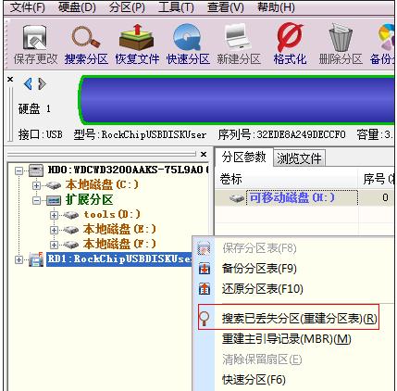Click the Search Partition (搜索分区) magnifier icon
Screen dimensions: 397x391
click(85, 38)
